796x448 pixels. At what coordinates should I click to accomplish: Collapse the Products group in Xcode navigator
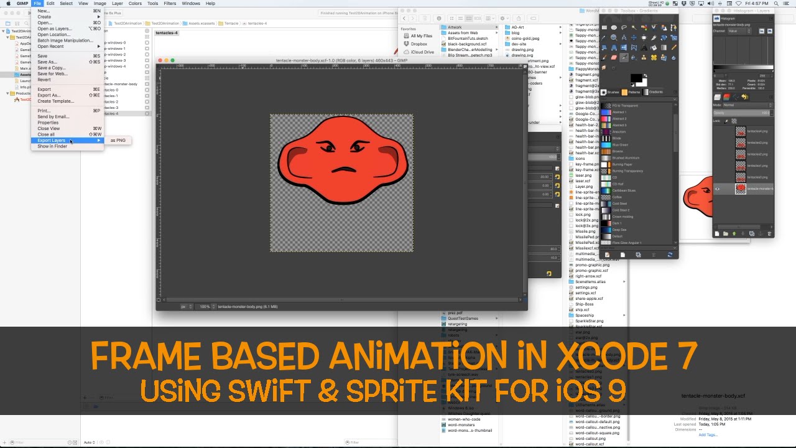tap(9, 93)
